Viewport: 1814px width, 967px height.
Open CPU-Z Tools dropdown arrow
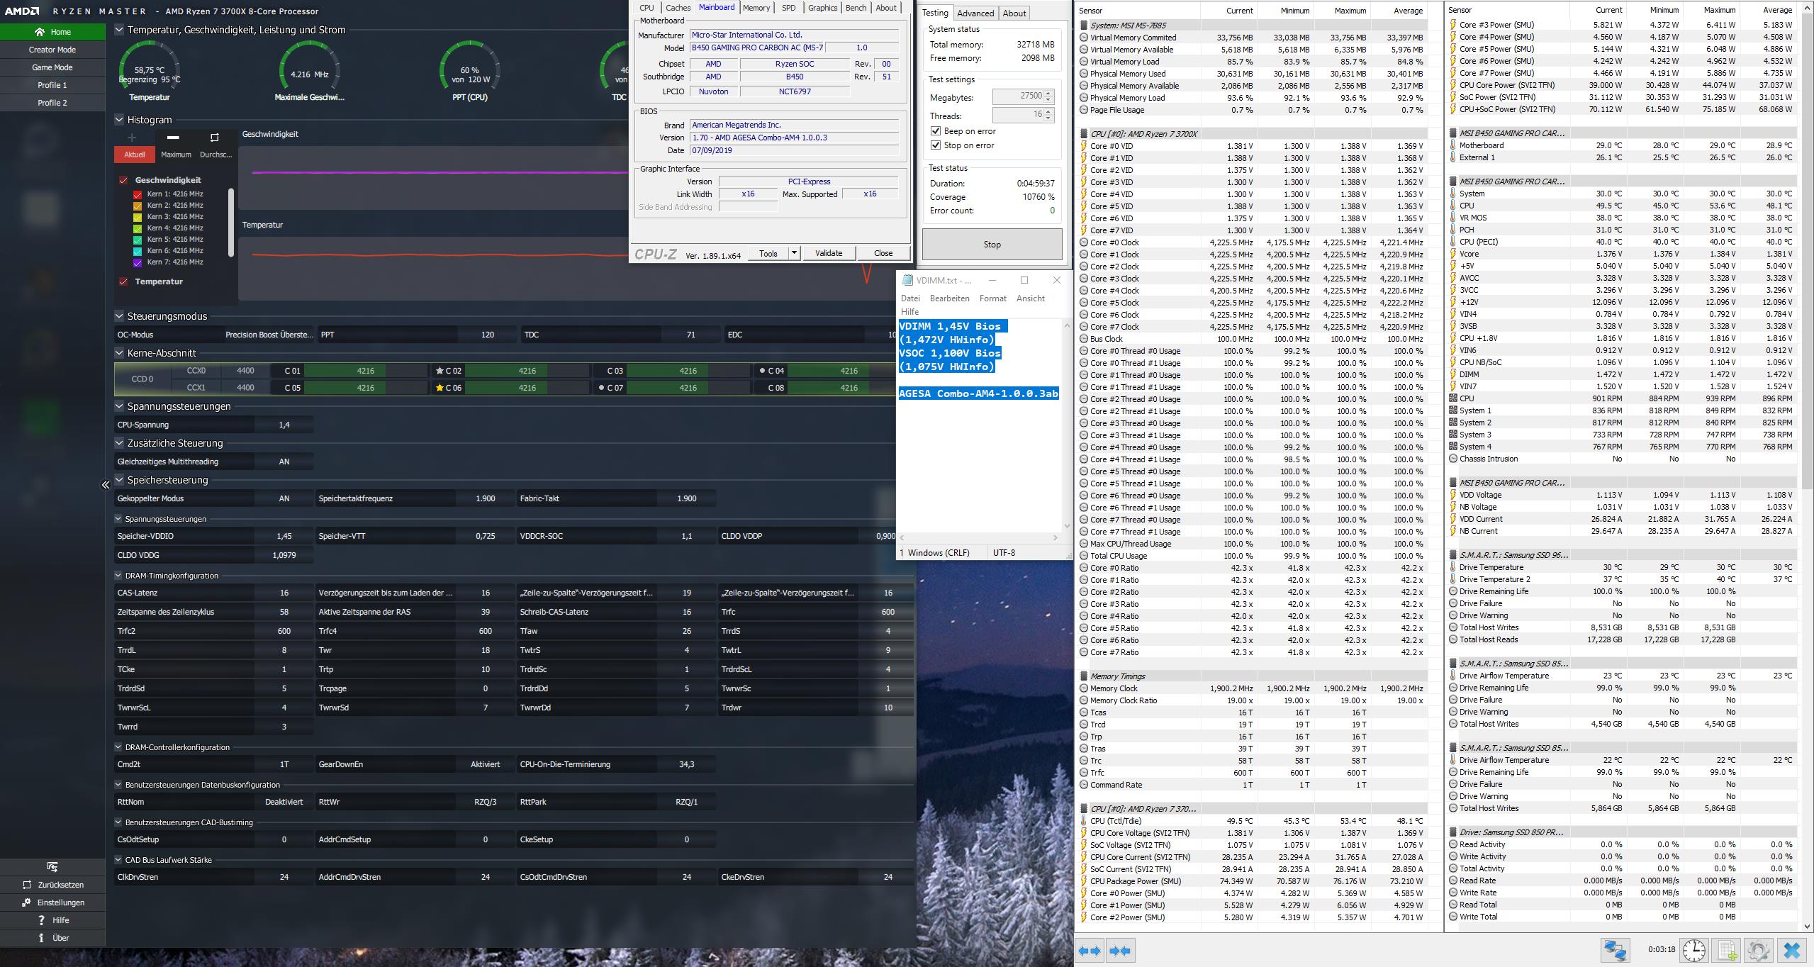794,253
